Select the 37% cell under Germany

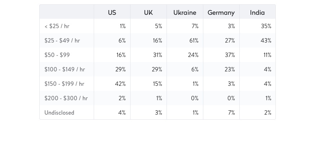(x=230, y=55)
